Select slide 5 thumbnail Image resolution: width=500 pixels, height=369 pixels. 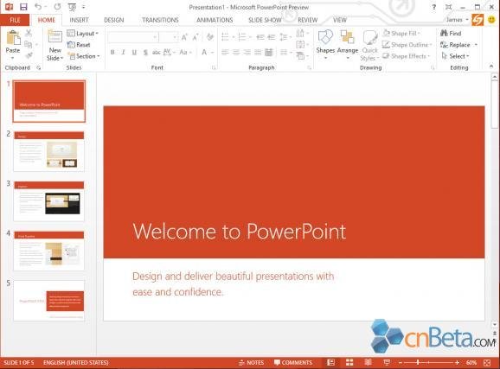coord(48,301)
